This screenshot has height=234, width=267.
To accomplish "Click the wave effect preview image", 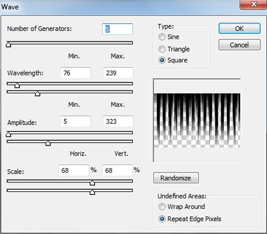I will click(197, 121).
